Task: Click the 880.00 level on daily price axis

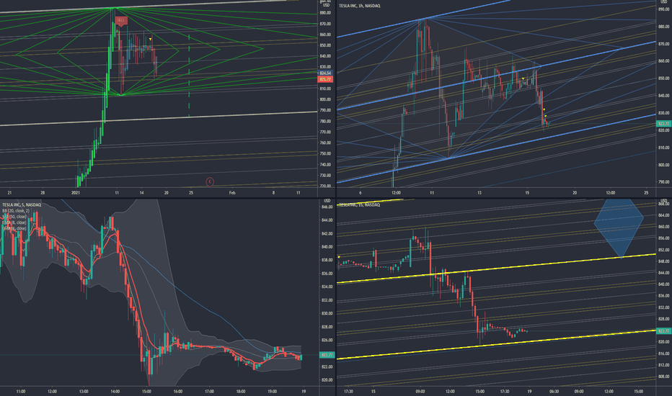Action: click(325, 13)
